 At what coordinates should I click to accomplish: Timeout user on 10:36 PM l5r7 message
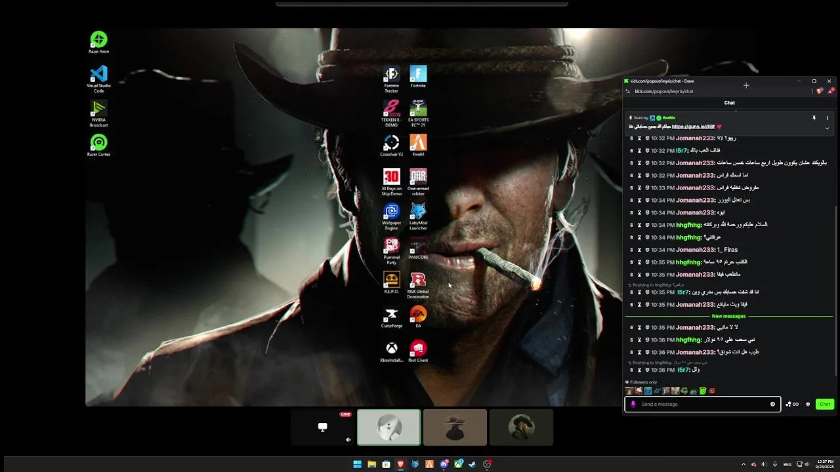639,370
